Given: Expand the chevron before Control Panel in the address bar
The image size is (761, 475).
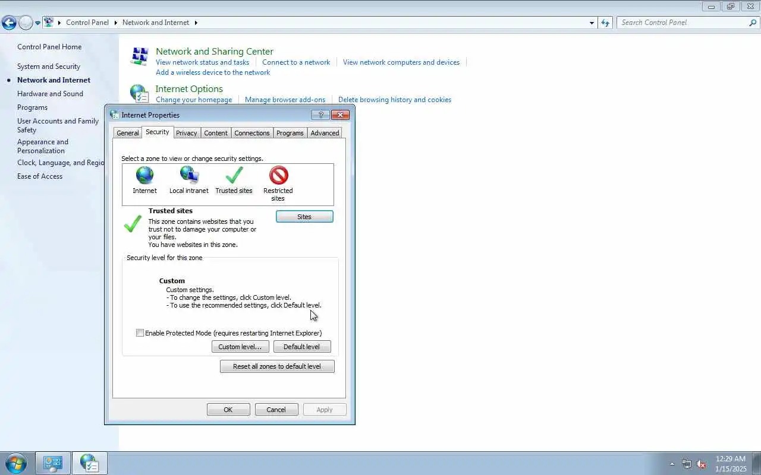Looking at the screenshot, I should pyautogui.click(x=59, y=23).
